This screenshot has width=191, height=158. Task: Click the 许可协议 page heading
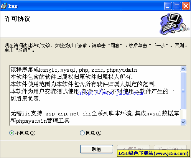coord(17,19)
